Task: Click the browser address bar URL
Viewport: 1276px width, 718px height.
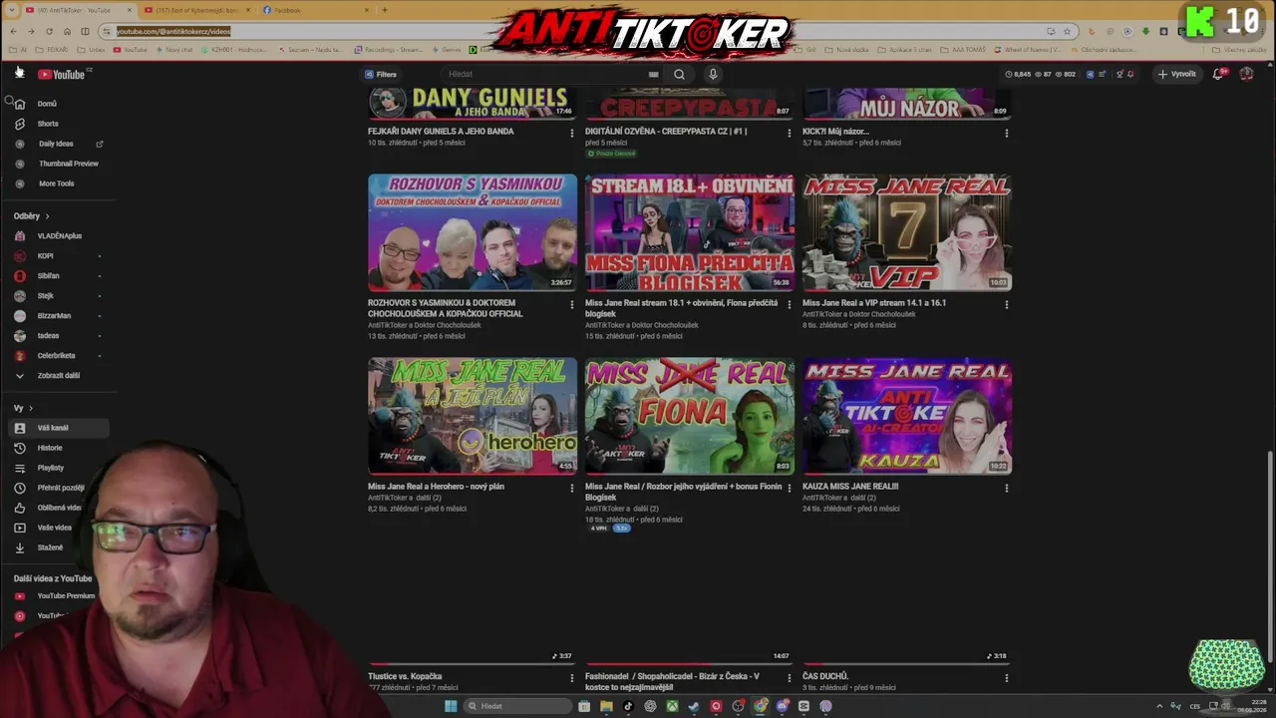Action: [x=173, y=31]
